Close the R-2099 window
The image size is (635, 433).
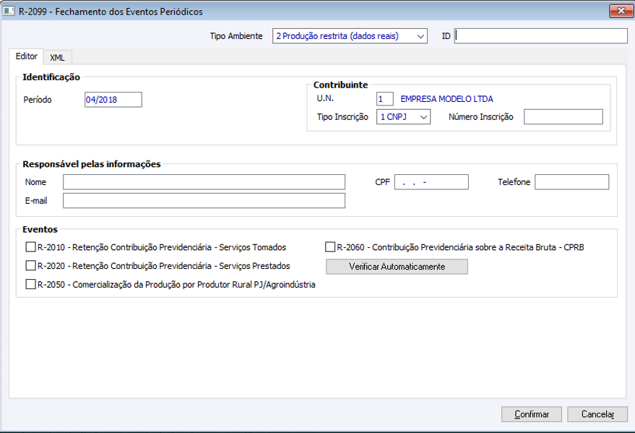[x=621, y=11]
